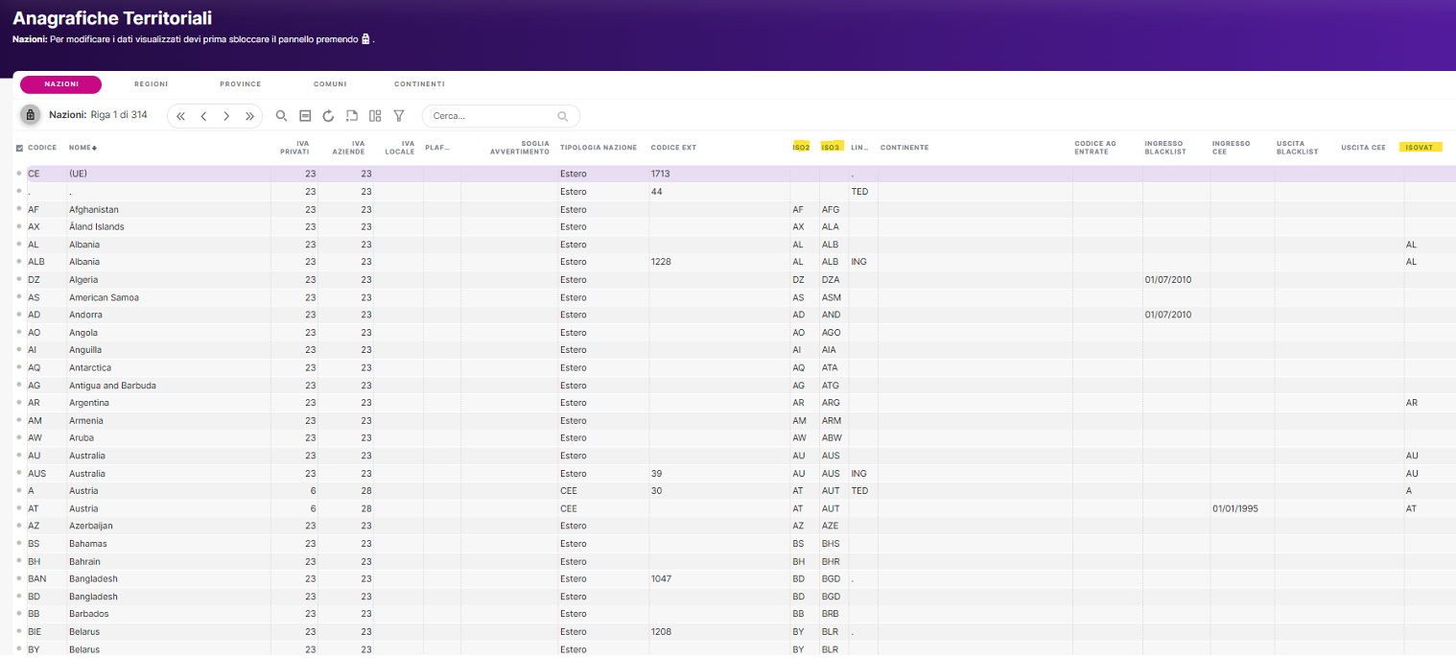Click the ISO2 column header

tap(801, 148)
